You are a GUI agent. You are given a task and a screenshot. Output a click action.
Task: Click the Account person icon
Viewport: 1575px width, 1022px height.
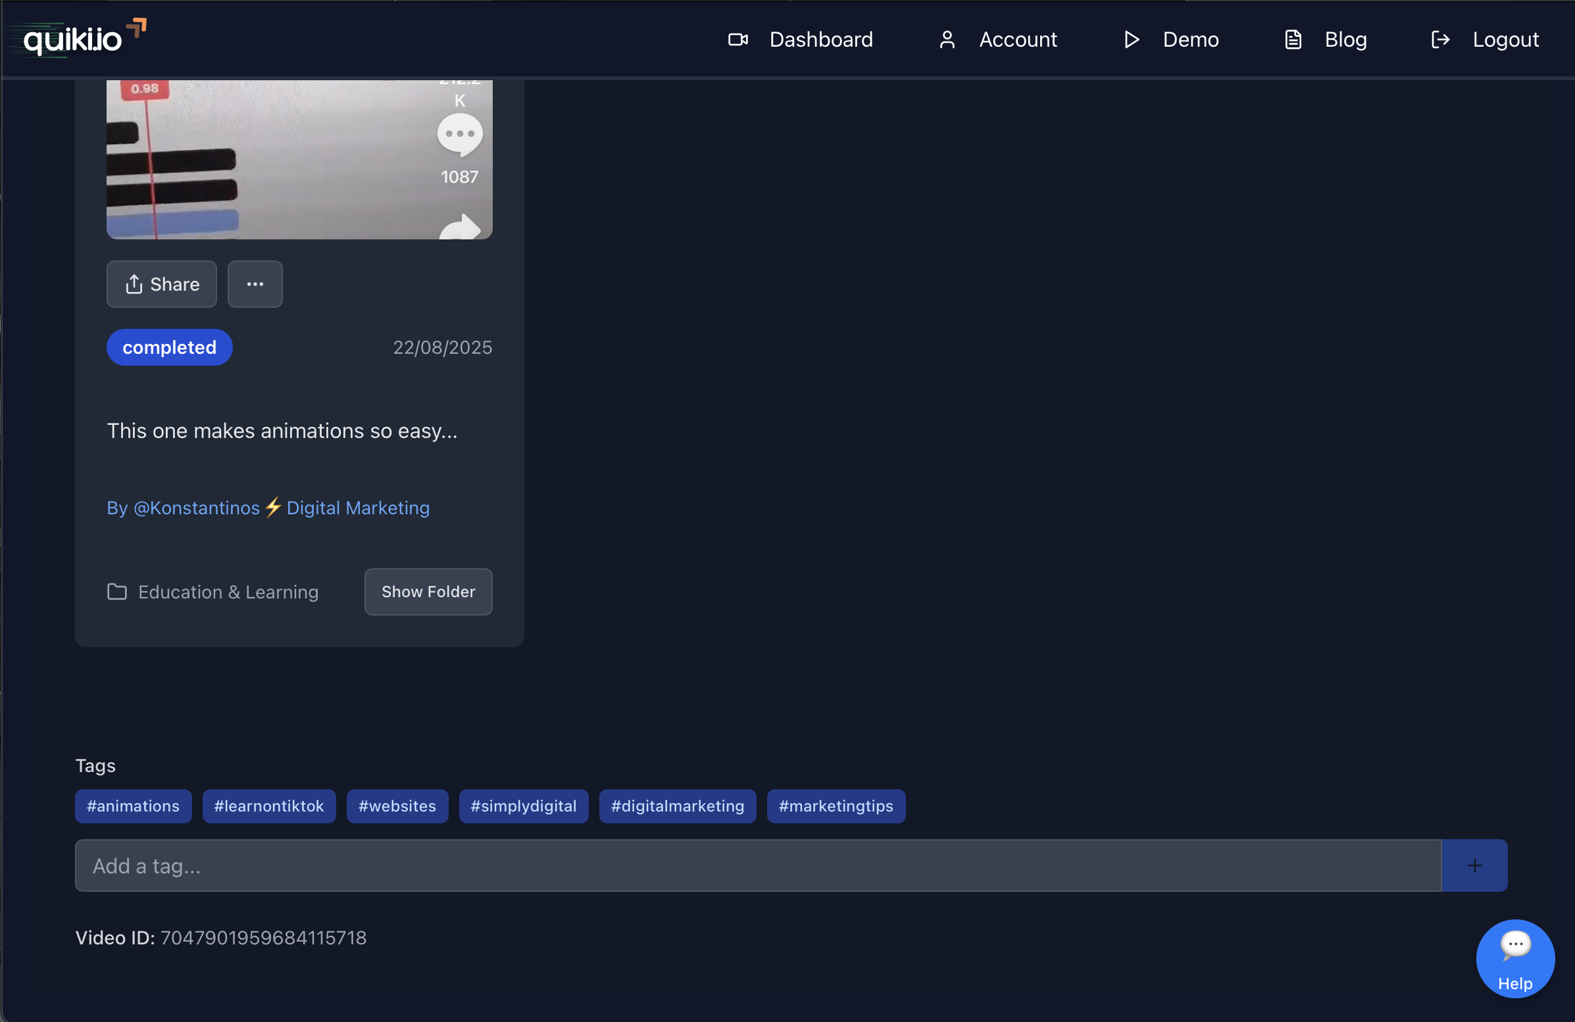946,39
